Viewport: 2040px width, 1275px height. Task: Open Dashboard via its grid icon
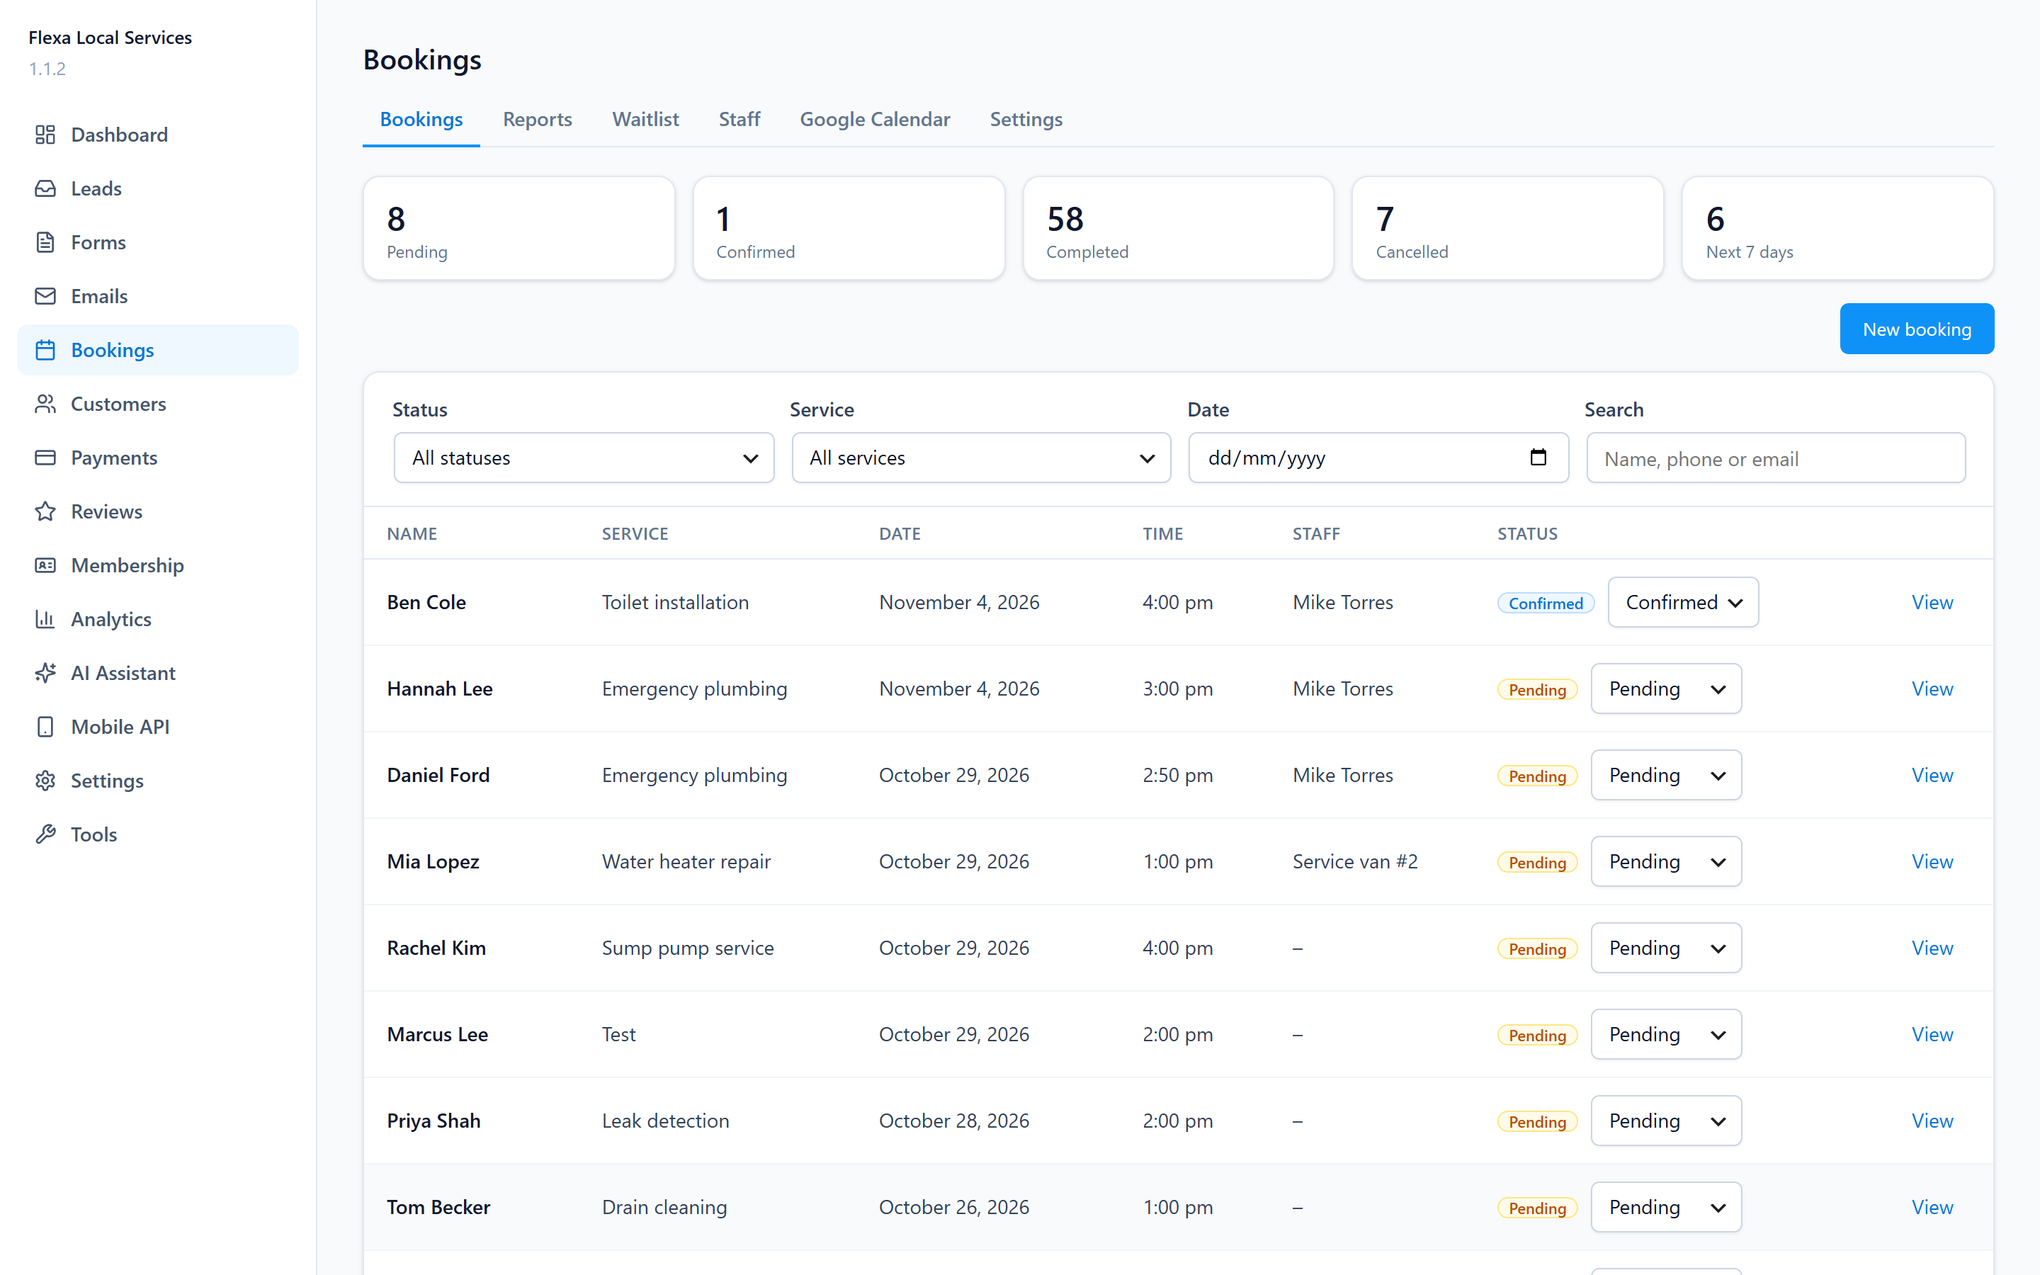pos(45,135)
